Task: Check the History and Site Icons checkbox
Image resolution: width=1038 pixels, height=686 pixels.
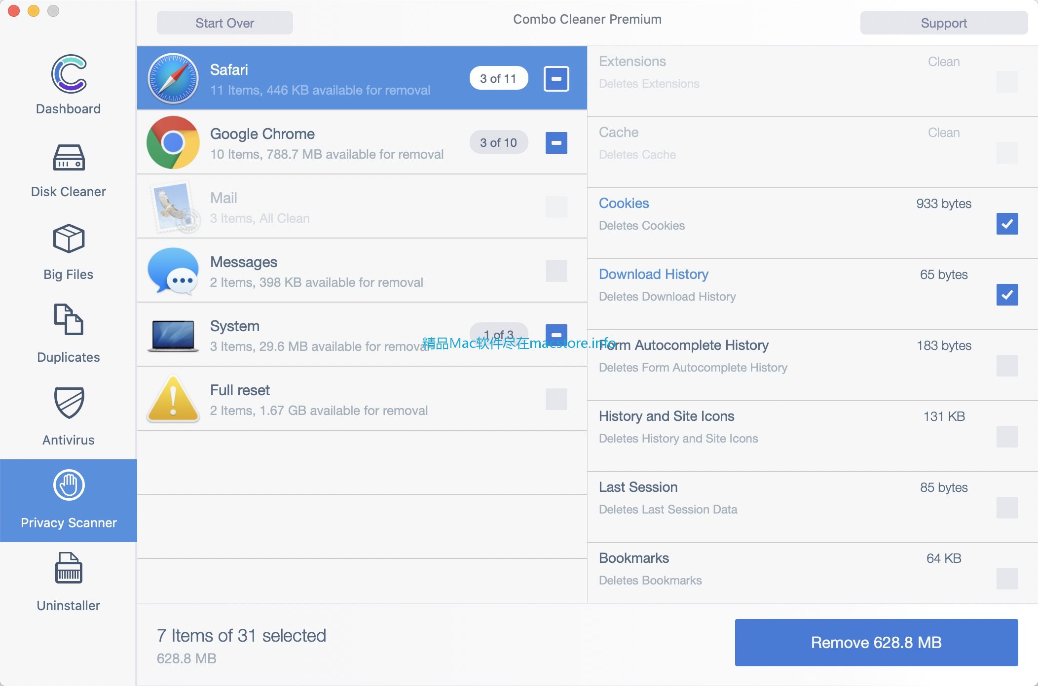Action: [x=1007, y=437]
